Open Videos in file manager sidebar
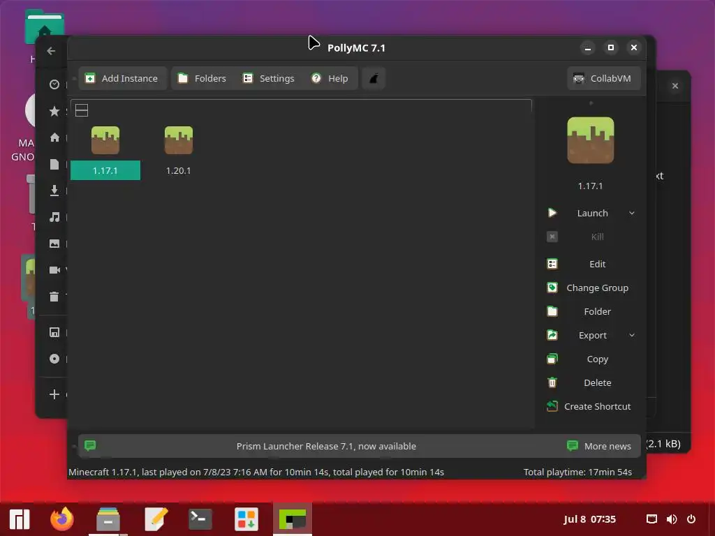 [x=54, y=270]
